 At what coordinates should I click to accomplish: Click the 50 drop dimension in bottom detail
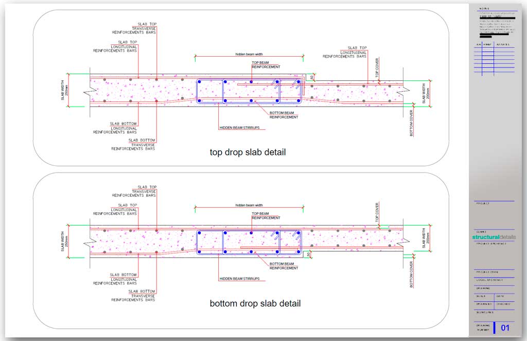(x=308, y=254)
